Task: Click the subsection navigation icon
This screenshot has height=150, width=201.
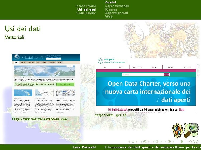Action: 157,142
